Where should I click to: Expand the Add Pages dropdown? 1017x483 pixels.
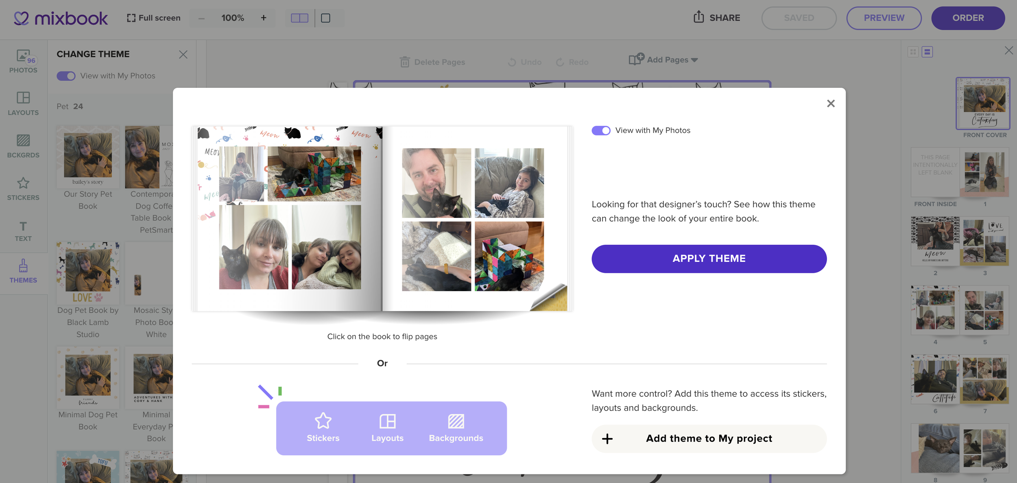694,60
